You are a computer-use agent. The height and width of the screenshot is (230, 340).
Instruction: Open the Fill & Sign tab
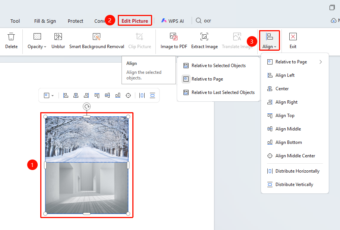pos(45,21)
